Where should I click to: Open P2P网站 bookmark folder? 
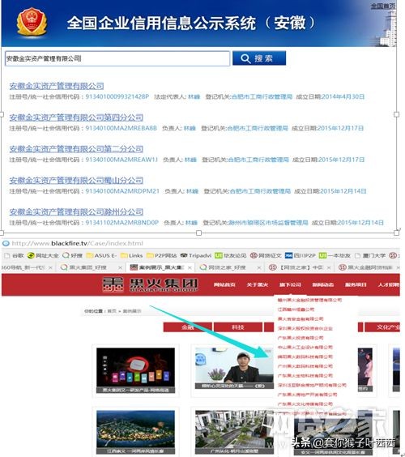161,255
